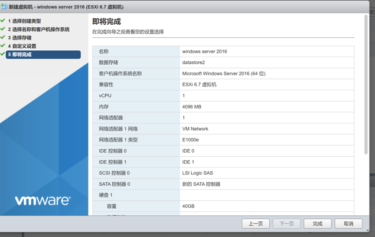Go to step 1 选择创建类型

24,21
